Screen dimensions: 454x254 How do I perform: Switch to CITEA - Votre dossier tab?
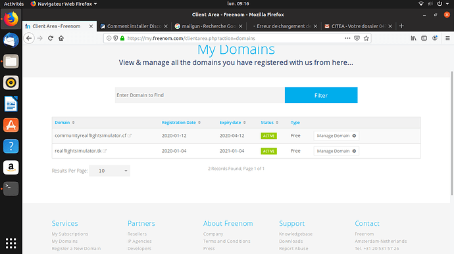click(358, 26)
